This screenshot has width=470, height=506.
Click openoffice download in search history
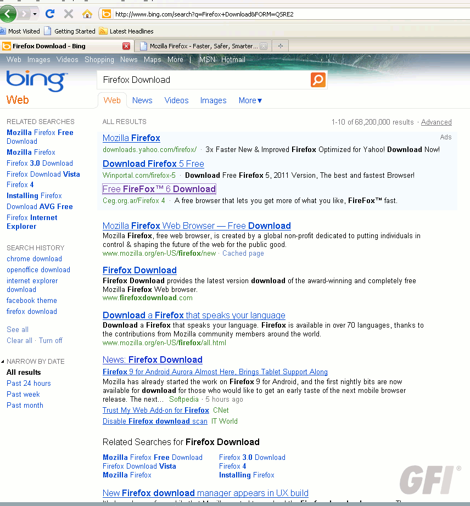38,270
